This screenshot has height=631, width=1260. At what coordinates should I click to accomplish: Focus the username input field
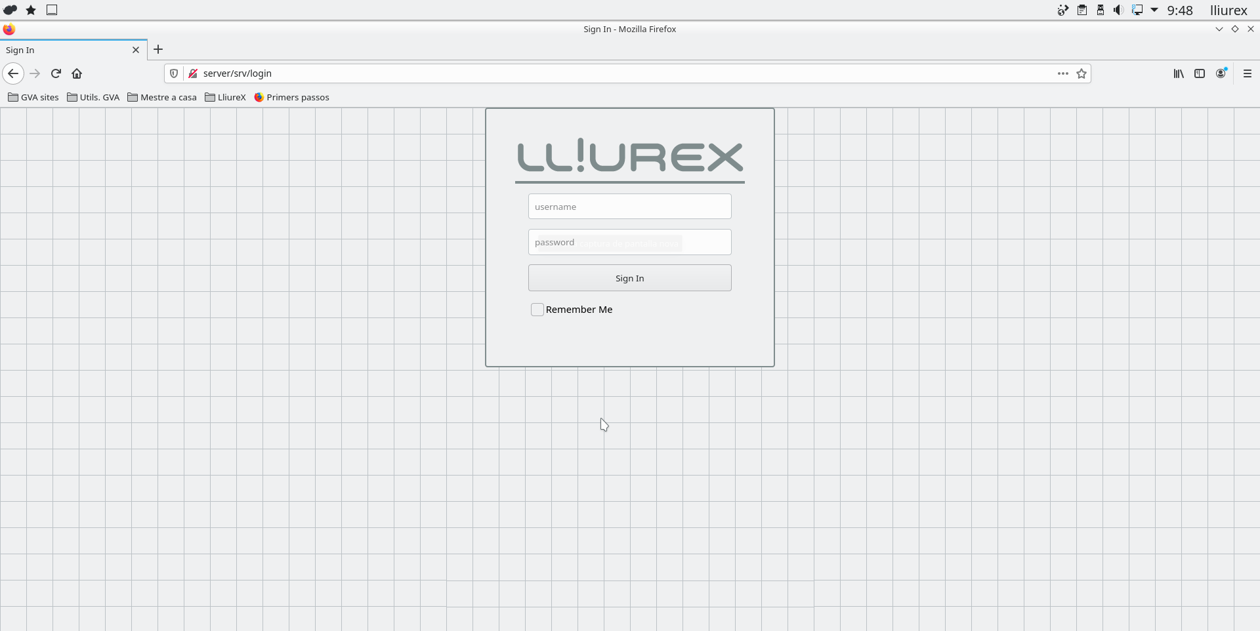pyautogui.click(x=629, y=207)
